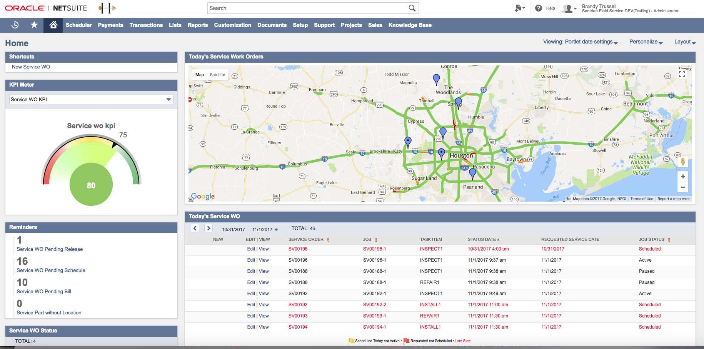This screenshot has height=349, width=704.
Task: Click the search magnifier icon
Action: [412, 8]
